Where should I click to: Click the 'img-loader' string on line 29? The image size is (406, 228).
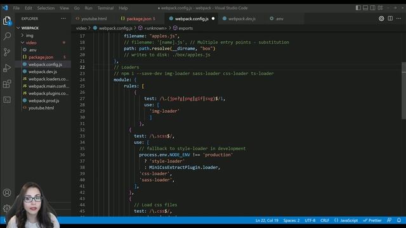pyautogui.click(x=164, y=111)
